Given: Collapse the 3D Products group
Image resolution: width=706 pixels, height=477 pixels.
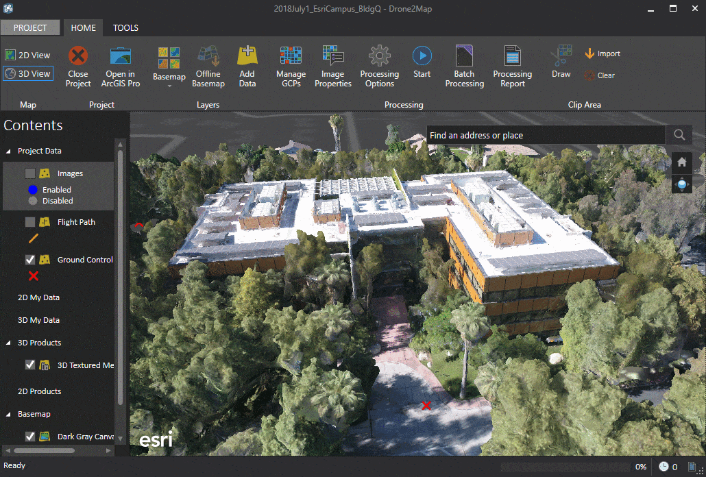Looking at the screenshot, I should pos(8,343).
